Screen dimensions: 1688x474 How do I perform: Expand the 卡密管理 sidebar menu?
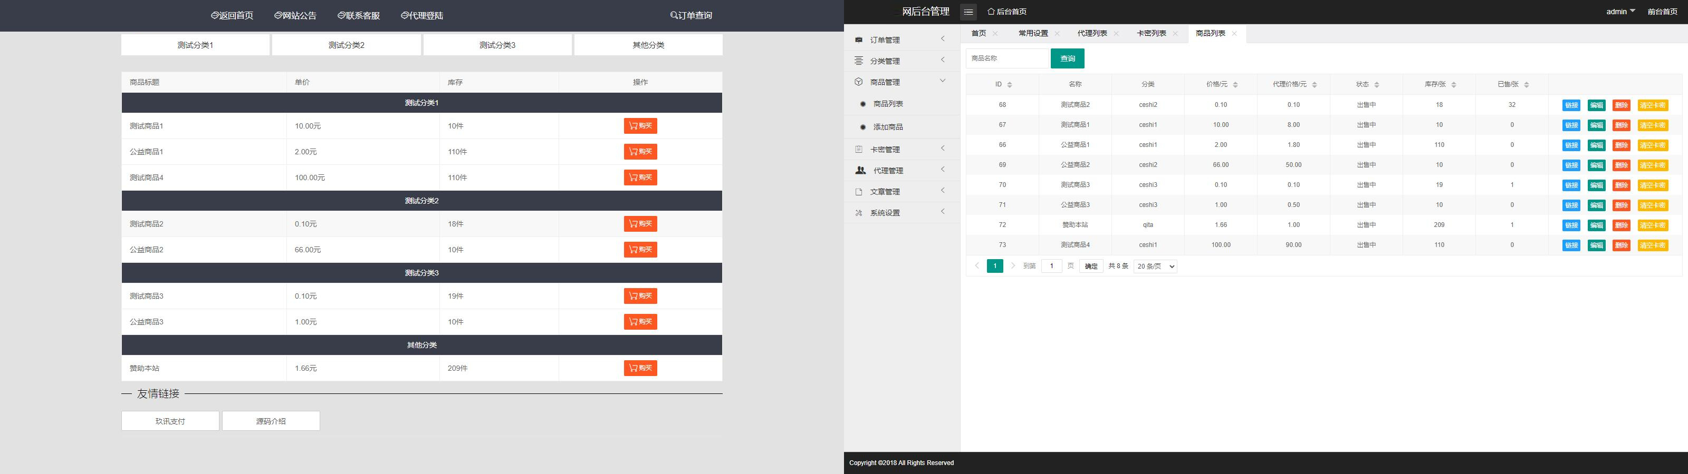pyautogui.click(x=901, y=149)
